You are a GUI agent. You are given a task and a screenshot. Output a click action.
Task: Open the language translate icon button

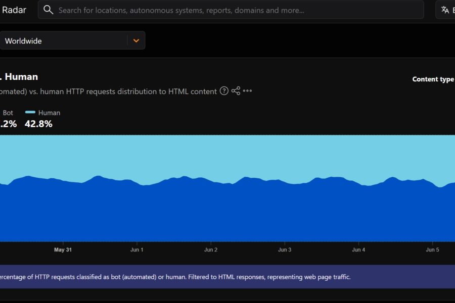click(x=445, y=10)
